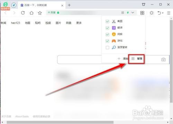The image size is (173, 124).
Task: Check the 登录管家 checkbox
Action: [x=107, y=47]
